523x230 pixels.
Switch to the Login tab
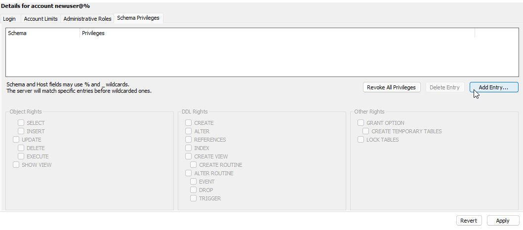[x=9, y=19]
